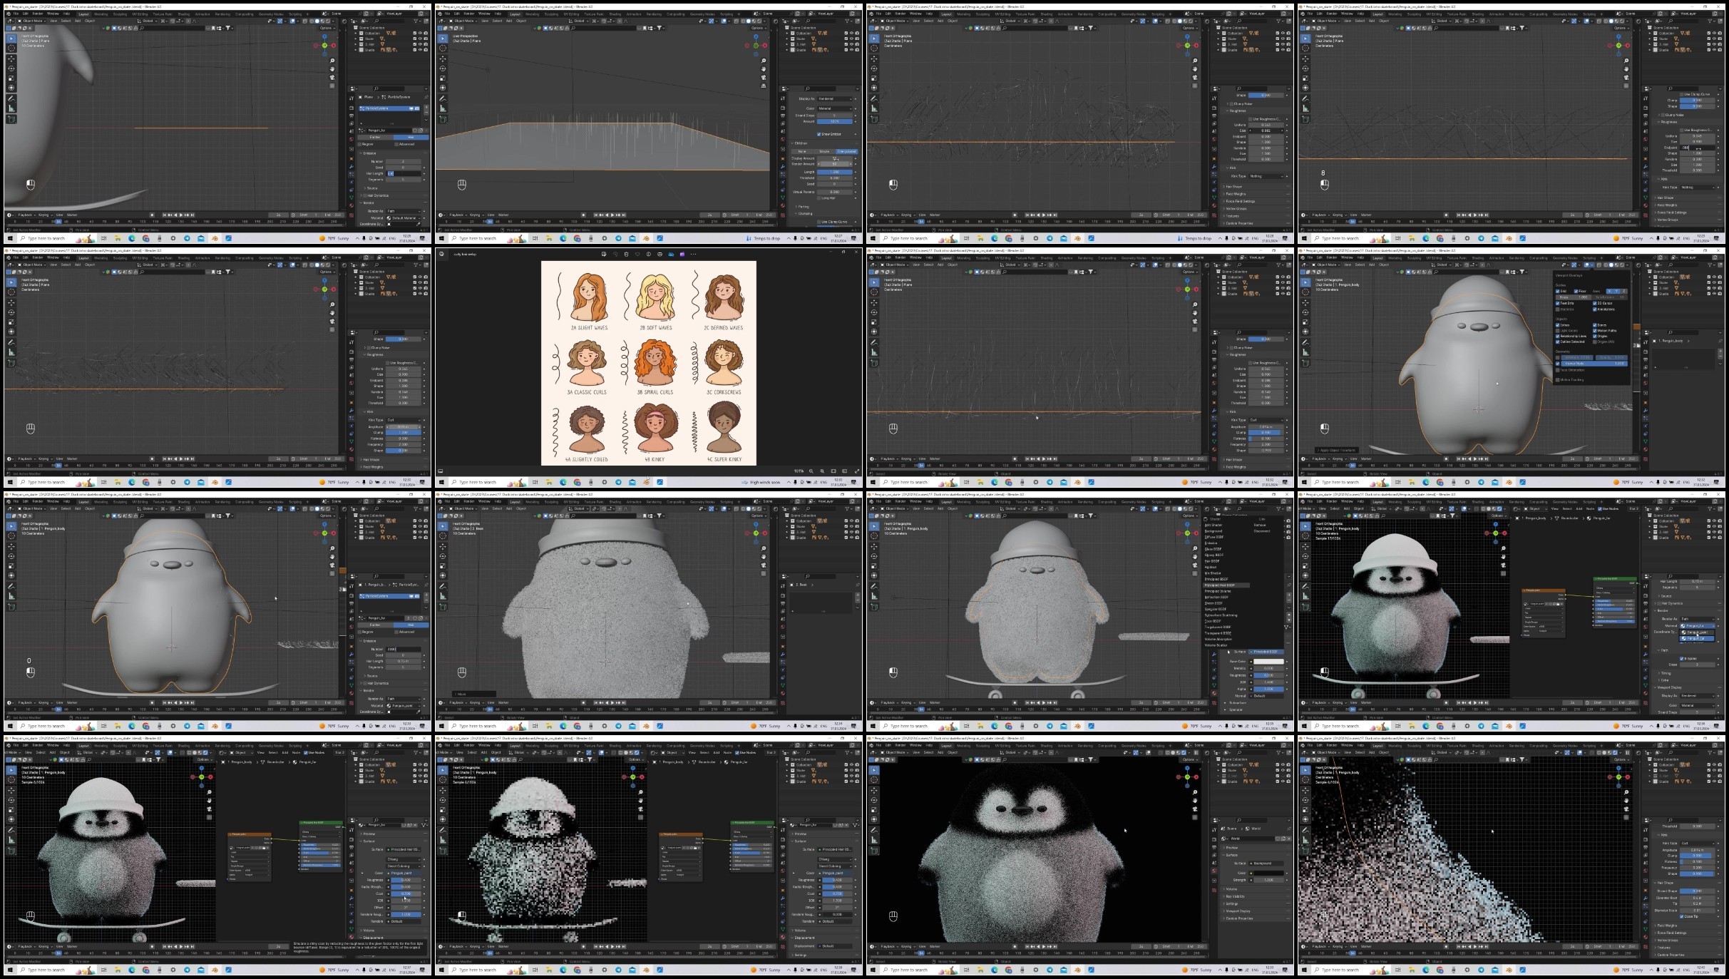1729x979 pixels.
Task: Click the zoom in magnifier in photo viewer
Action: 822,471
